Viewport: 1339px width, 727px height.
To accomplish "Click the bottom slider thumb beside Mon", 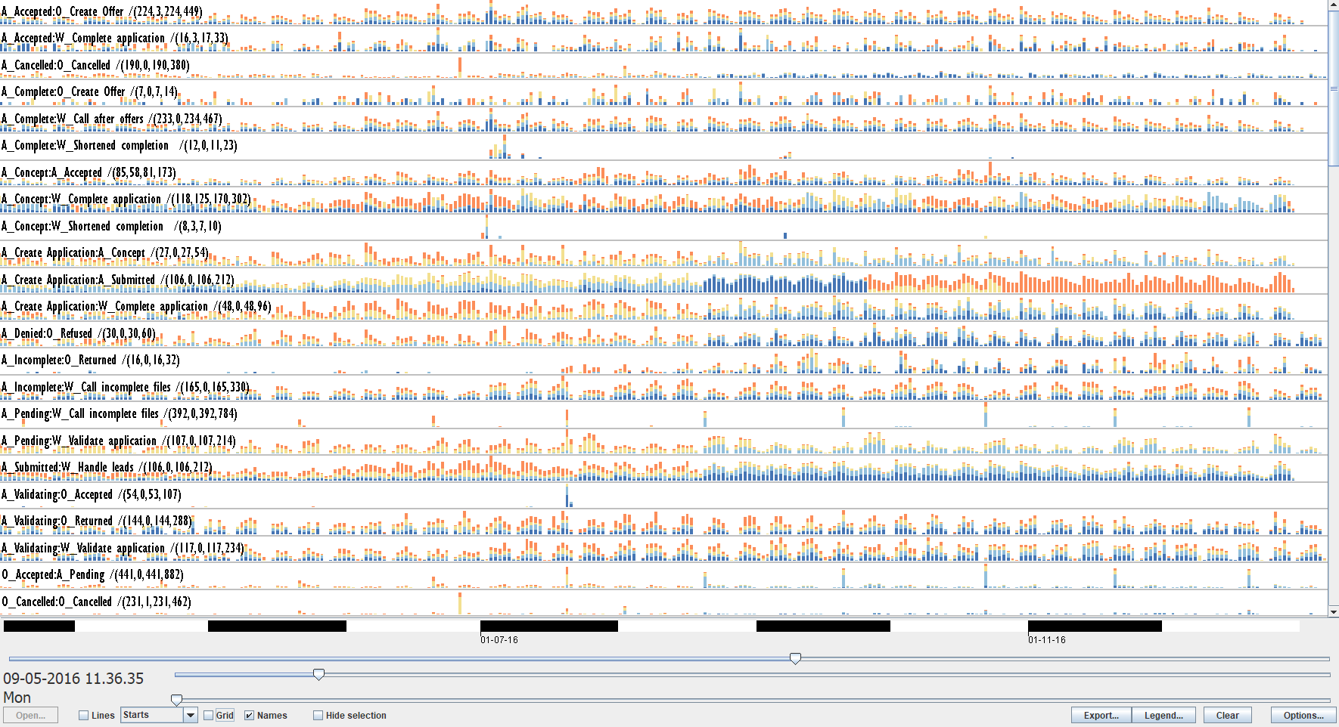I will [x=176, y=701].
